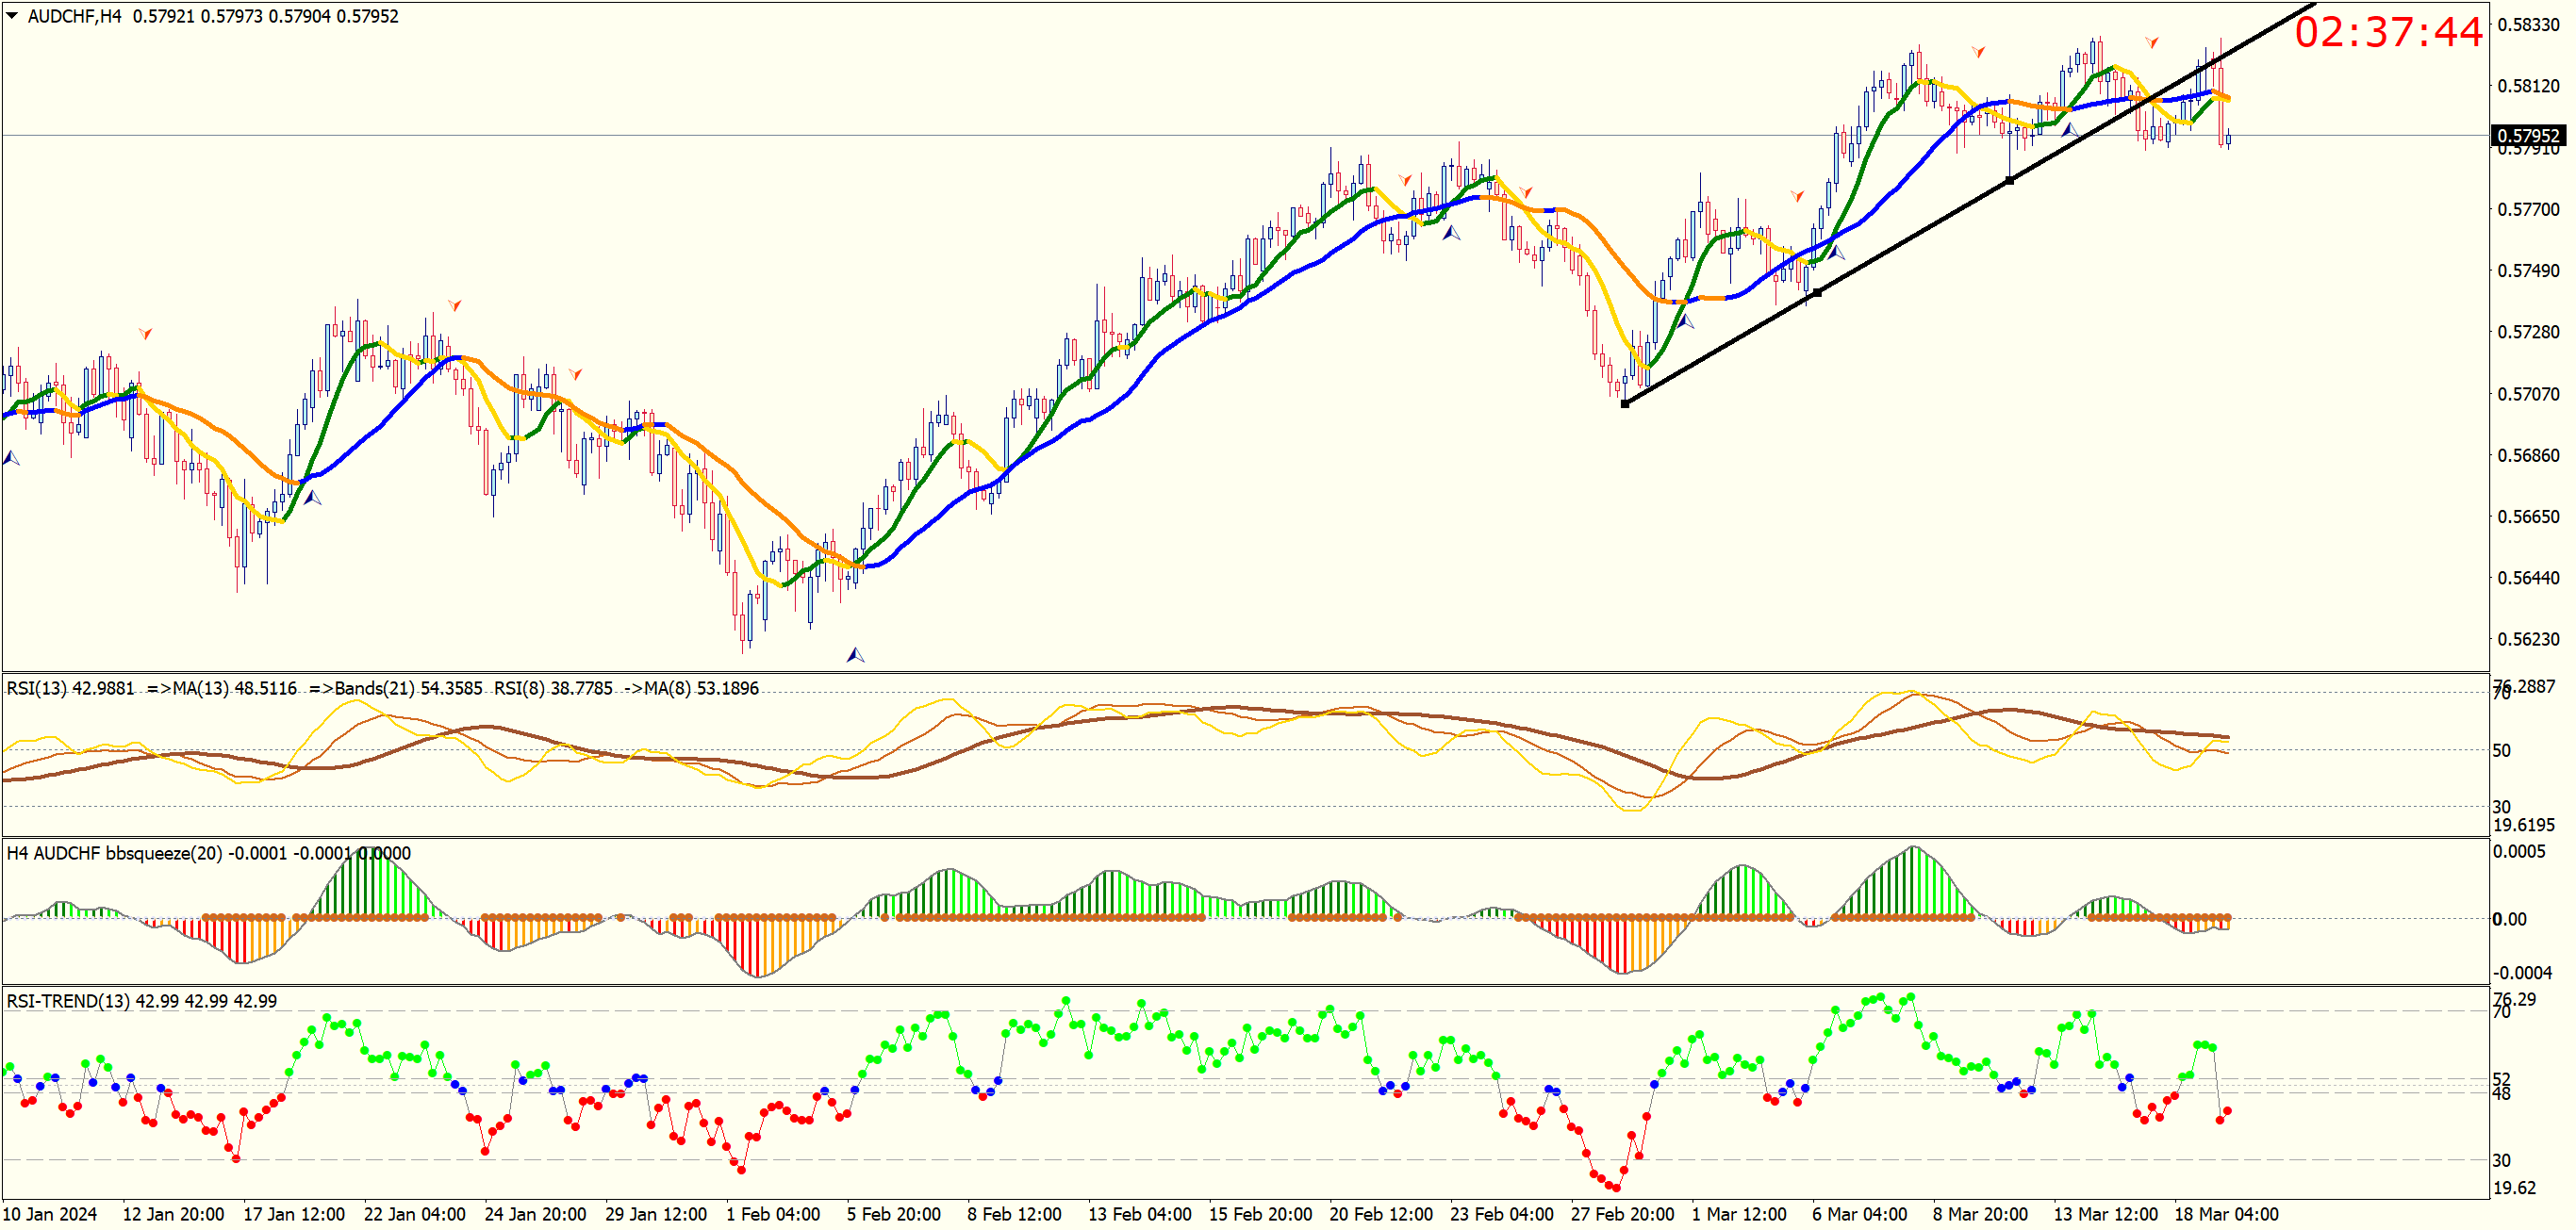The height and width of the screenshot is (1230, 2576).
Task: Click the red countdown timer 02:37:44
Action: coord(2387,32)
